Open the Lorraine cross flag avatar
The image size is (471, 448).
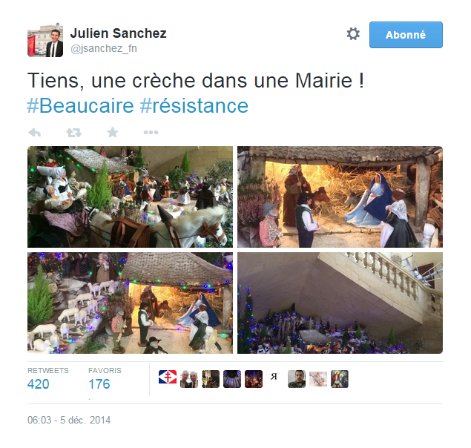(168, 377)
